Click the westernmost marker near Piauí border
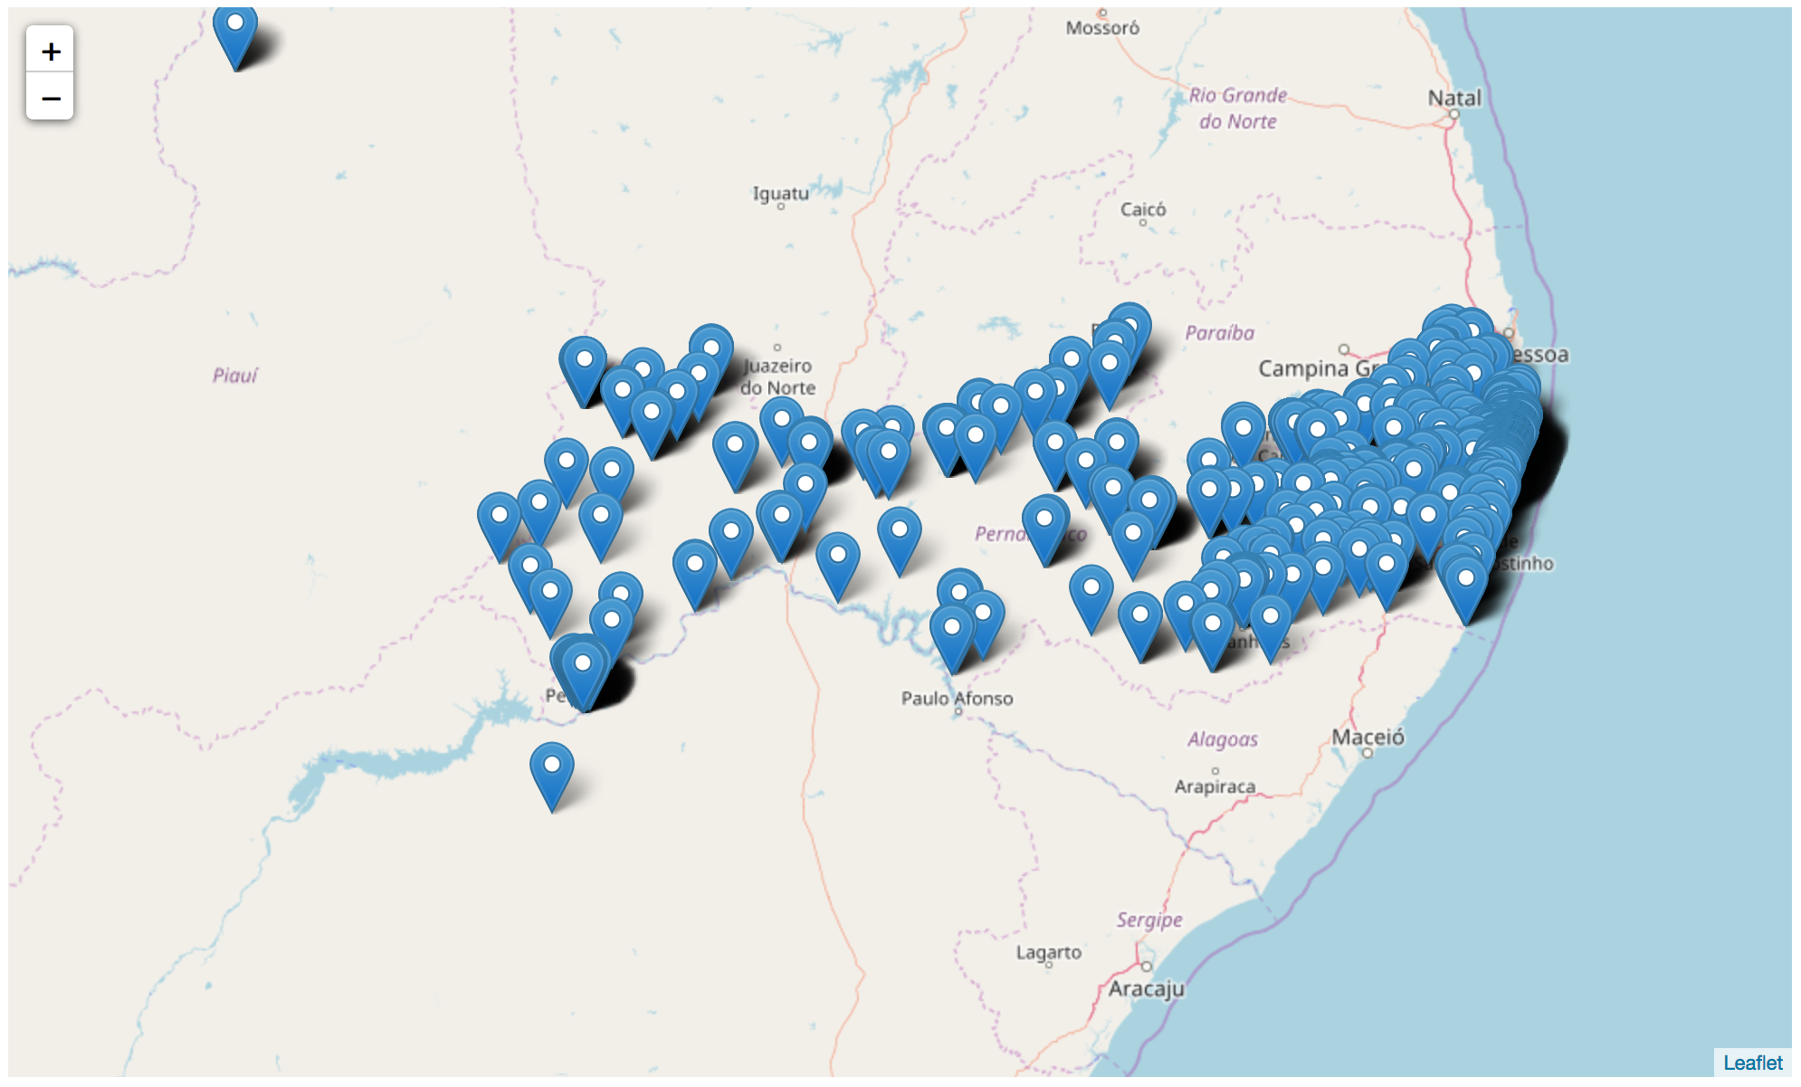Viewport: 1801px width, 1087px height. [x=499, y=525]
